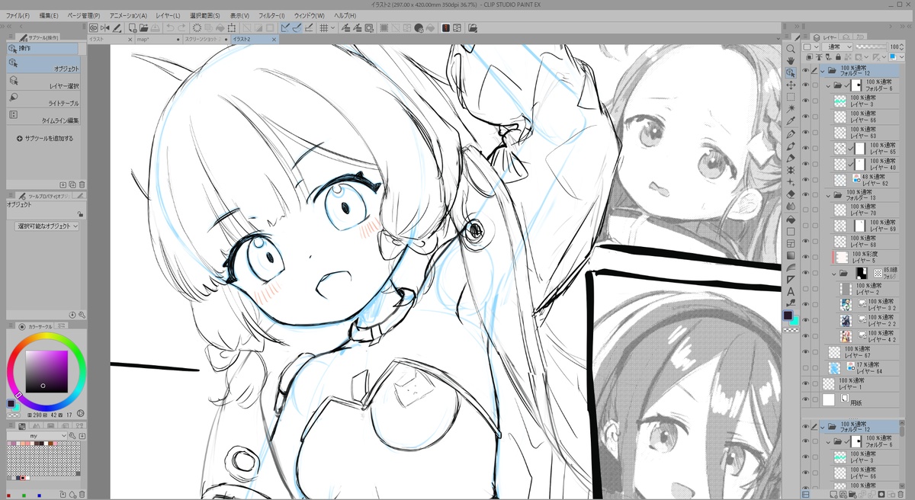Toggle visibility of レイヤー 1
The image size is (915, 500).
tap(805, 383)
